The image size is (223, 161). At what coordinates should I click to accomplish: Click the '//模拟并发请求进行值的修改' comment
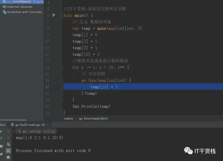(x=100, y=61)
